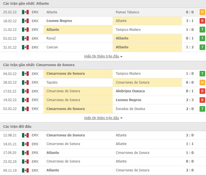Click the Mexico flag on the 25.02.22 match row

click(25, 12)
